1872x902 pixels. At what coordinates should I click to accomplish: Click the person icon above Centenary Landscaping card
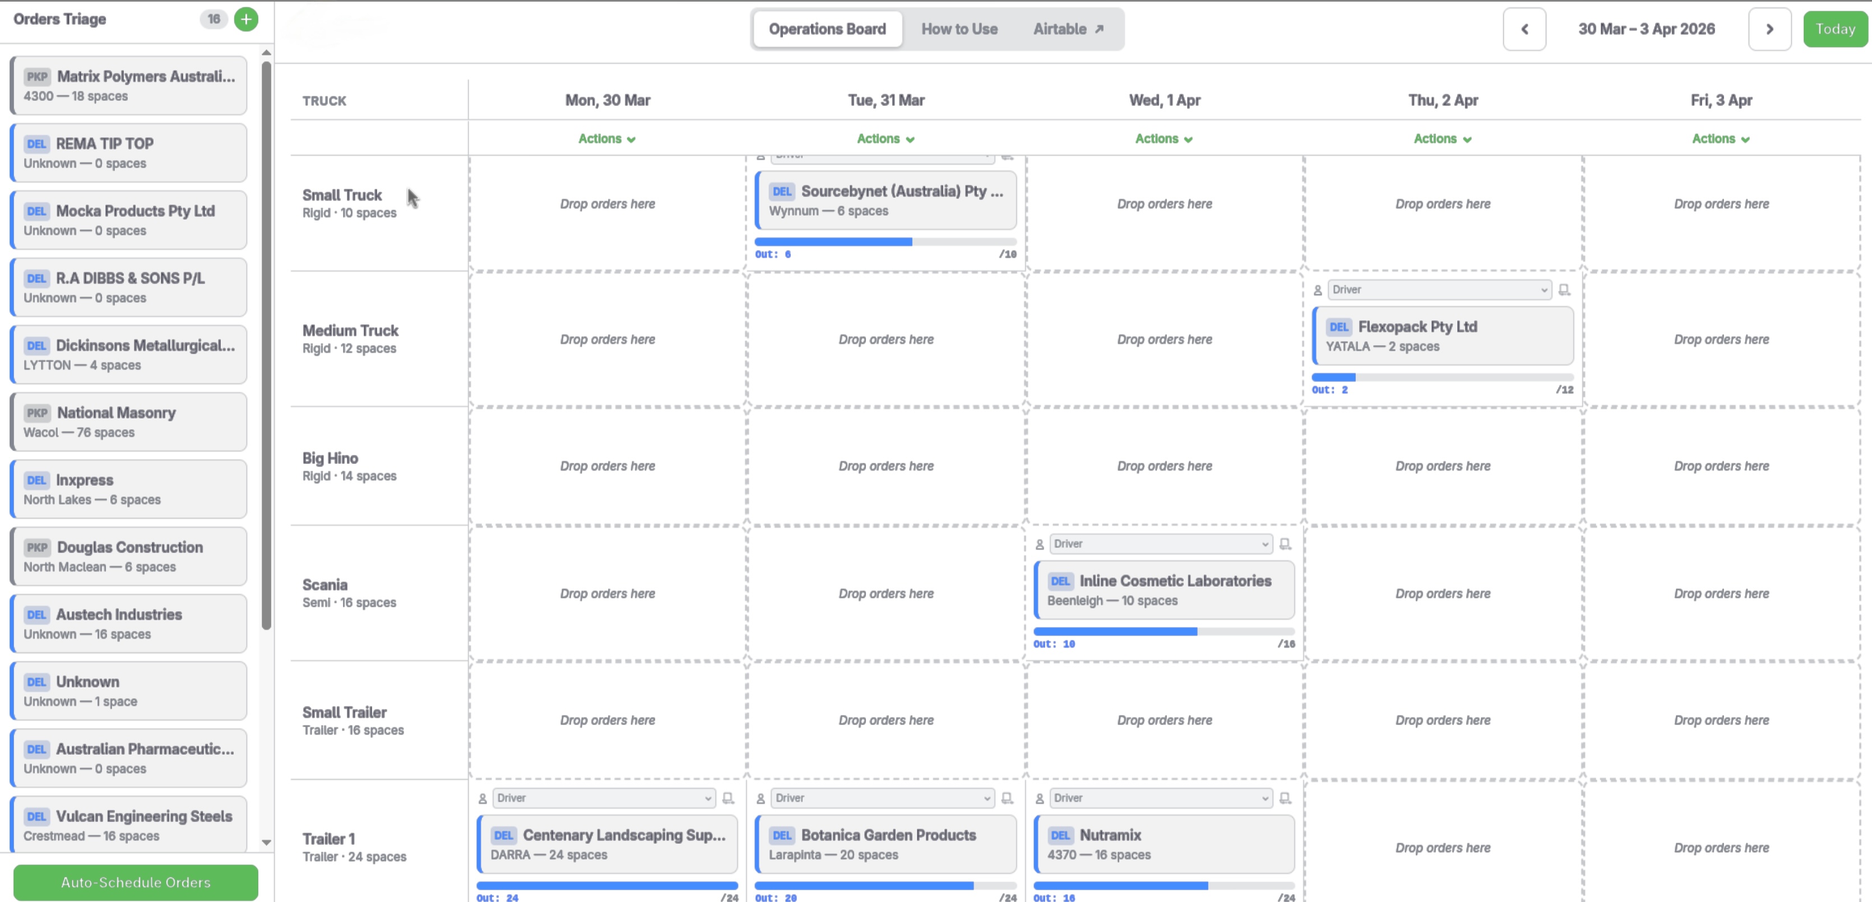pyautogui.click(x=482, y=799)
